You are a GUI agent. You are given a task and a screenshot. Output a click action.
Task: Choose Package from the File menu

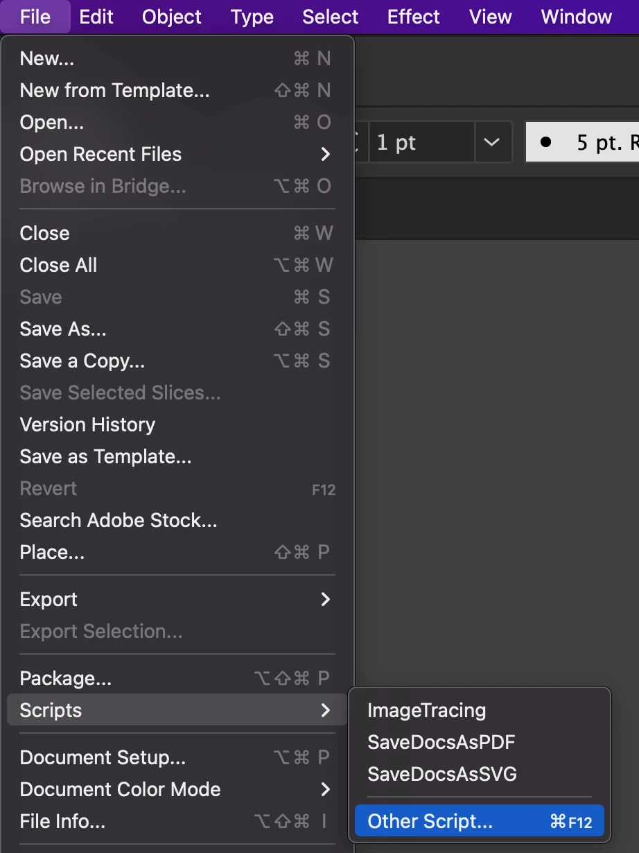[x=66, y=678]
